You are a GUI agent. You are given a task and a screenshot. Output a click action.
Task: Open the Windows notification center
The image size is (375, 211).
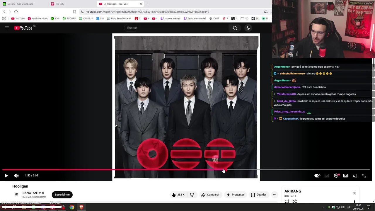[369, 207]
